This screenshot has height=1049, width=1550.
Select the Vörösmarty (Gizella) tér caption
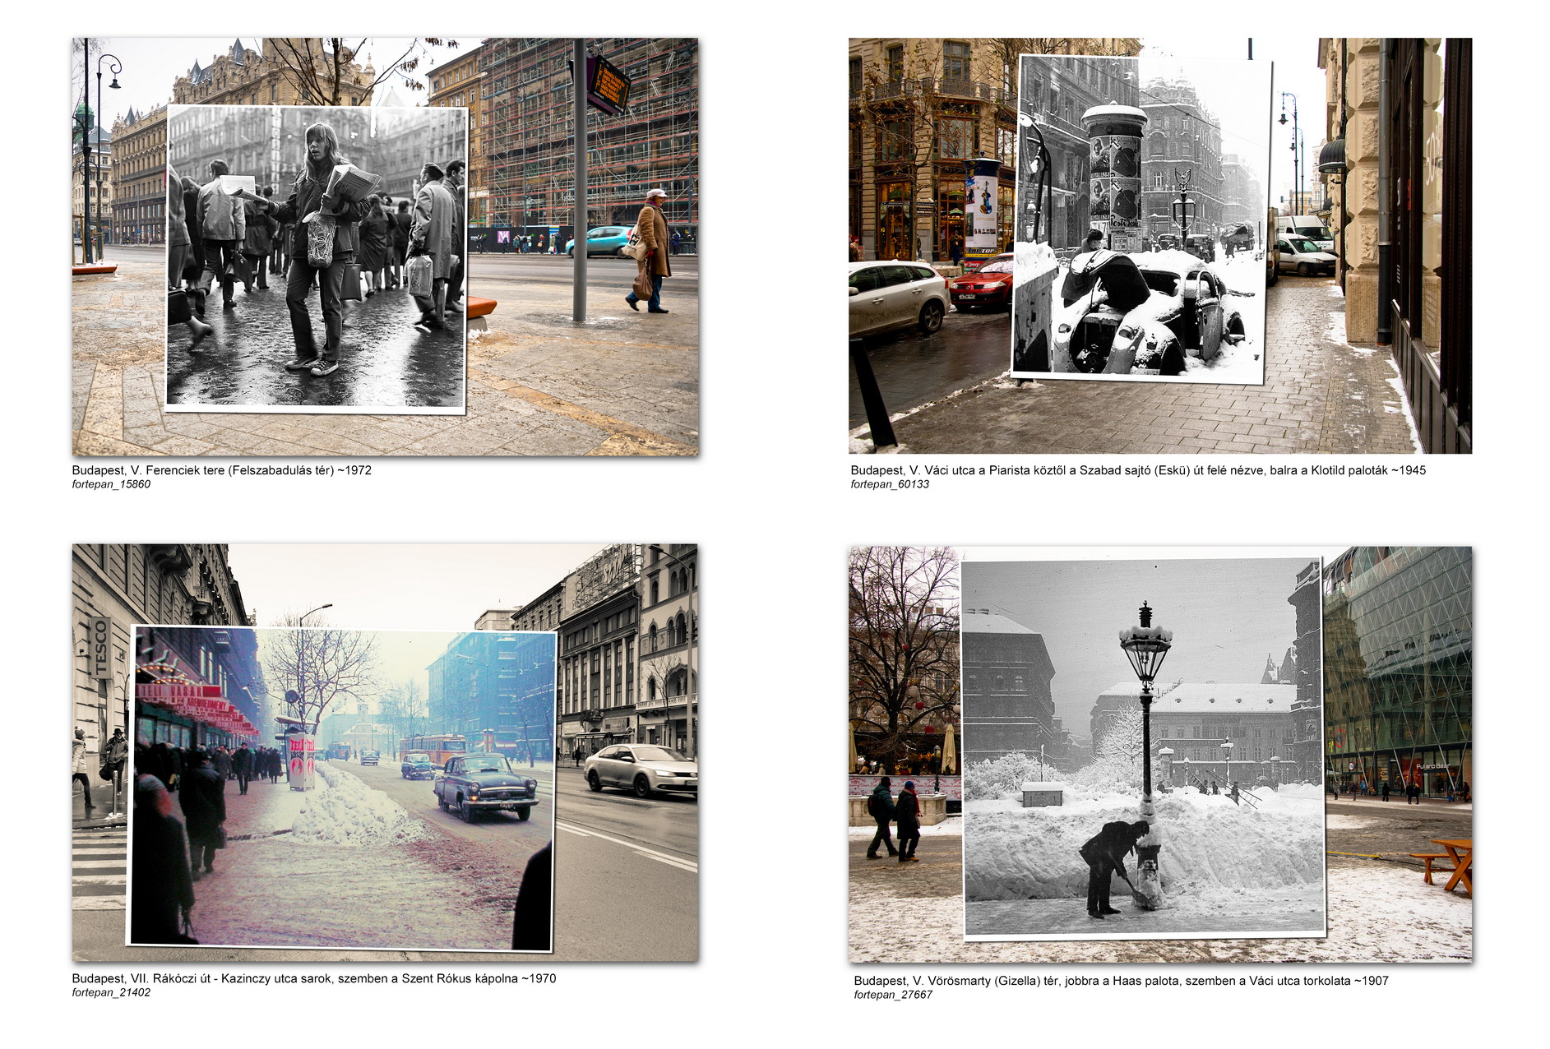[x=1121, y=981]
